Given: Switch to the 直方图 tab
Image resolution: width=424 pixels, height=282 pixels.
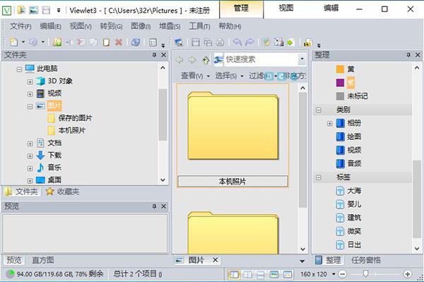Looking at the screenshot, I should coord(43,260).
